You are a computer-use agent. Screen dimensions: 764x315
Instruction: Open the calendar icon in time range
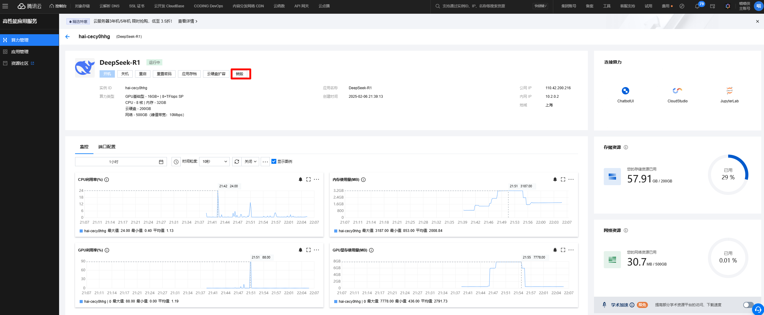pos(161,162)
